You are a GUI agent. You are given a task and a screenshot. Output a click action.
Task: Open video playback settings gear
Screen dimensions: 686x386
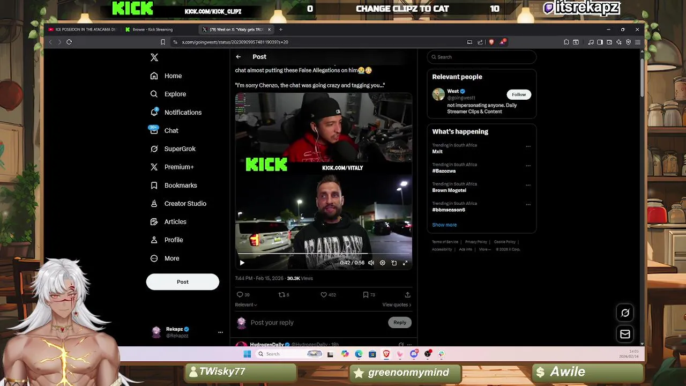point(382,263)
